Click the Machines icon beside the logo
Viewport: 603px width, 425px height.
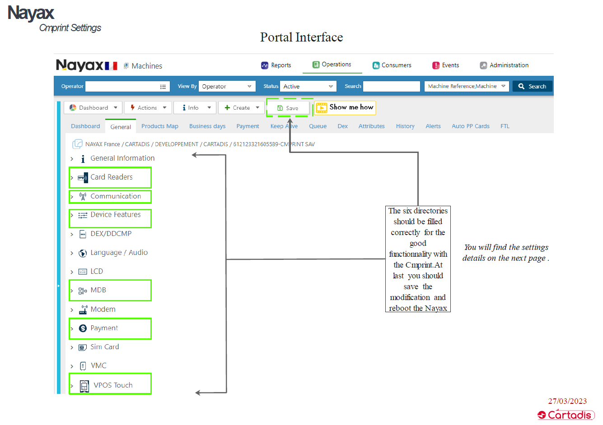click(126, 66)
